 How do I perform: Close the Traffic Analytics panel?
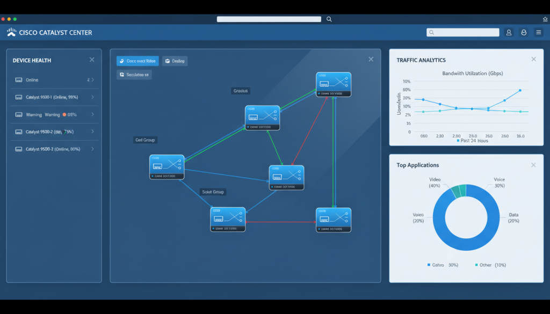533,59
